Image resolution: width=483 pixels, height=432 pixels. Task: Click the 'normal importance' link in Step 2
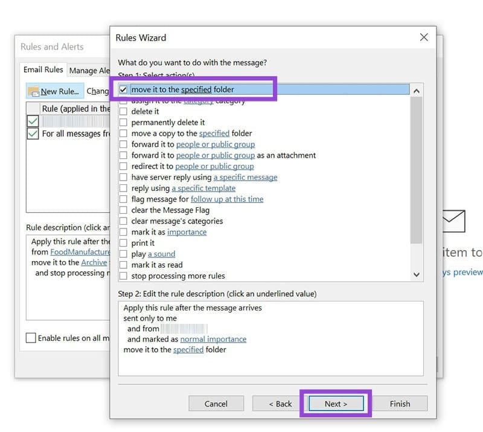tap(213, 339)
